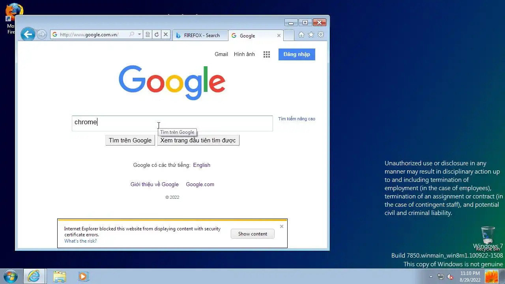
Task: Click the muted volume tray icon
Action: tap(450, 277)
